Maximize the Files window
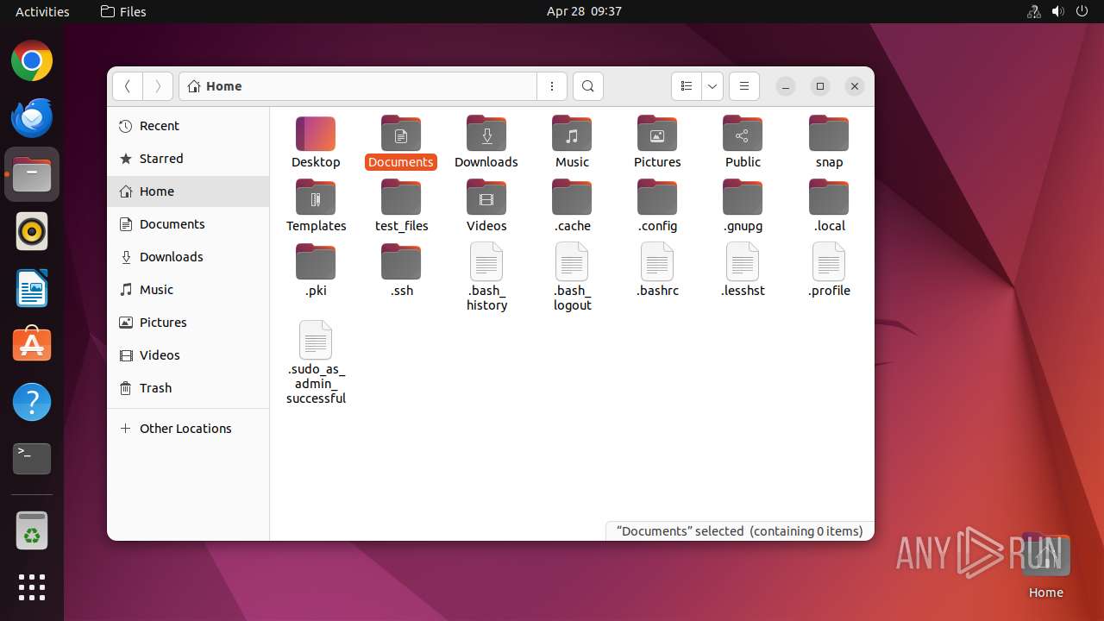This screenshot has height=621, width=1104. [x=820, y=86]
